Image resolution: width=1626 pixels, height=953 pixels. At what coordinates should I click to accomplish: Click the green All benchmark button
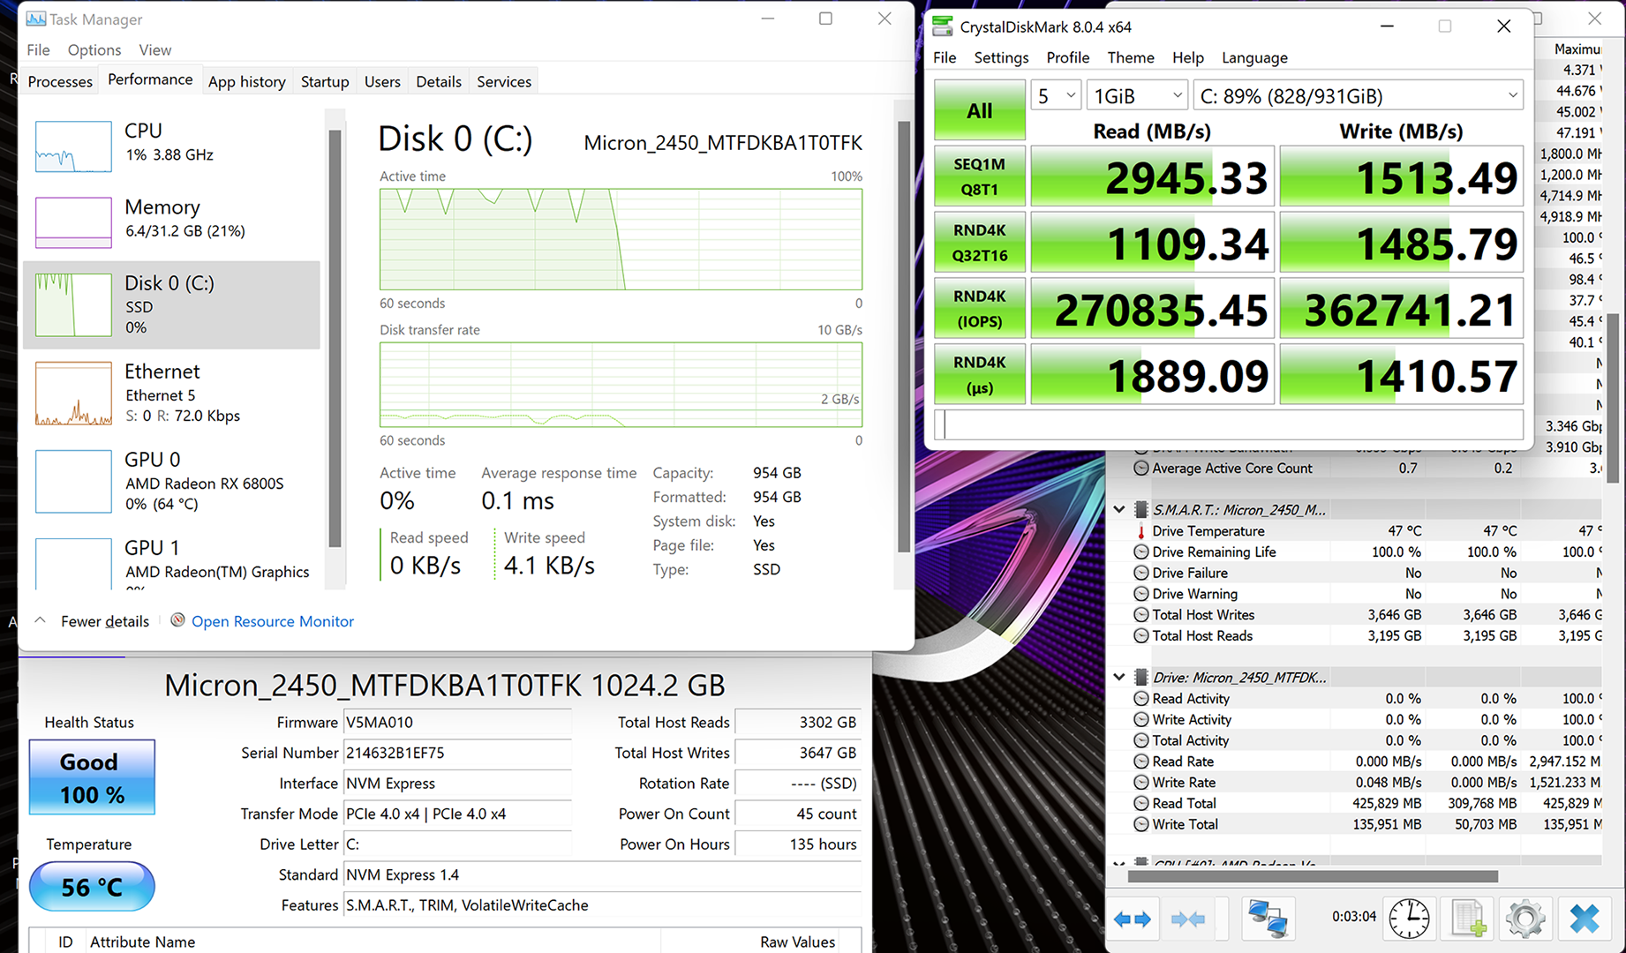point(979,110)
